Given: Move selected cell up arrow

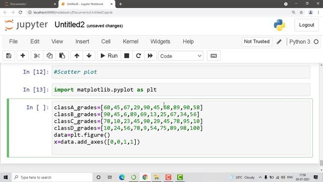Looking at the screenshot, I should (x=77, y=56).
